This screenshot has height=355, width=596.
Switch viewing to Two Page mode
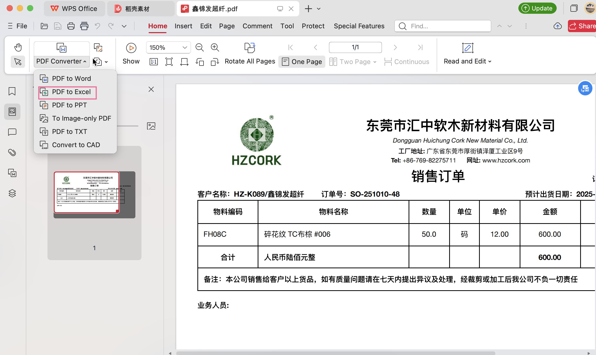coord(352,61)
